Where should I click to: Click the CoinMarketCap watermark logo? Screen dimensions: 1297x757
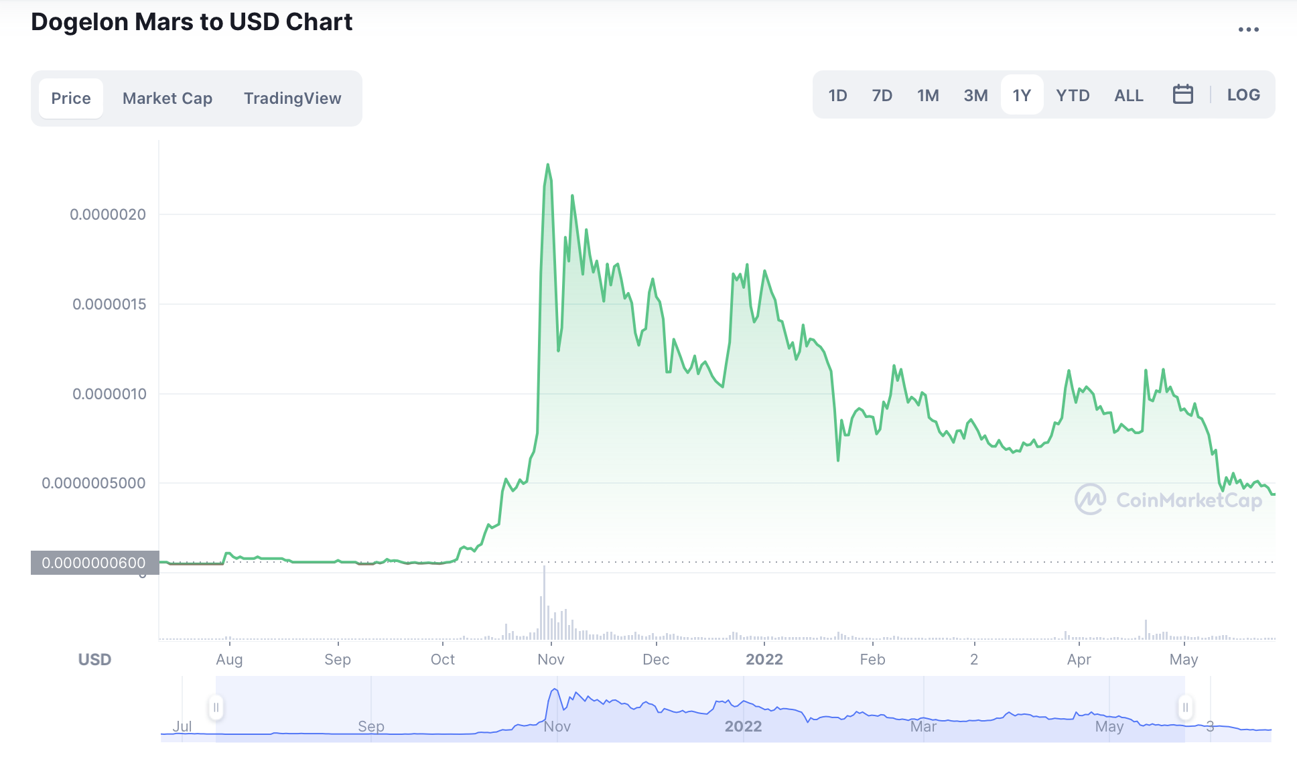(x=1168, y=500)
